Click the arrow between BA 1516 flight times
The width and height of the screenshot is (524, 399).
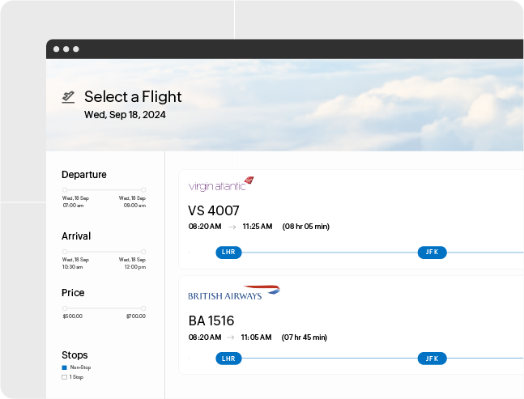231,337
